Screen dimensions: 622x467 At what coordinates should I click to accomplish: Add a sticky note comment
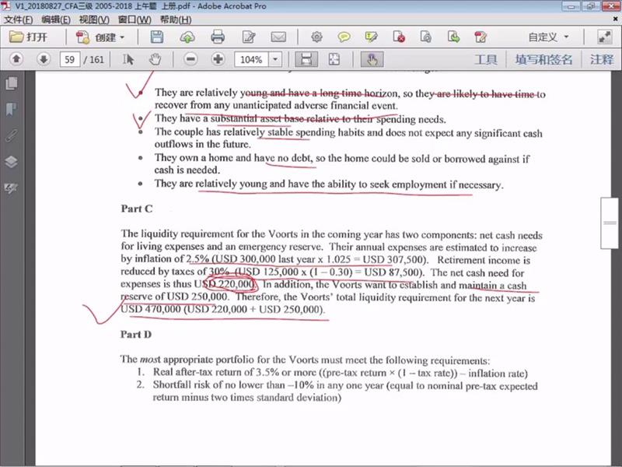click(x=343, y=37)
